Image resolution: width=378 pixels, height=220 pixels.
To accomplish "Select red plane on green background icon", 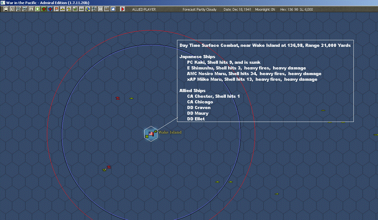I will coord(44,9).
